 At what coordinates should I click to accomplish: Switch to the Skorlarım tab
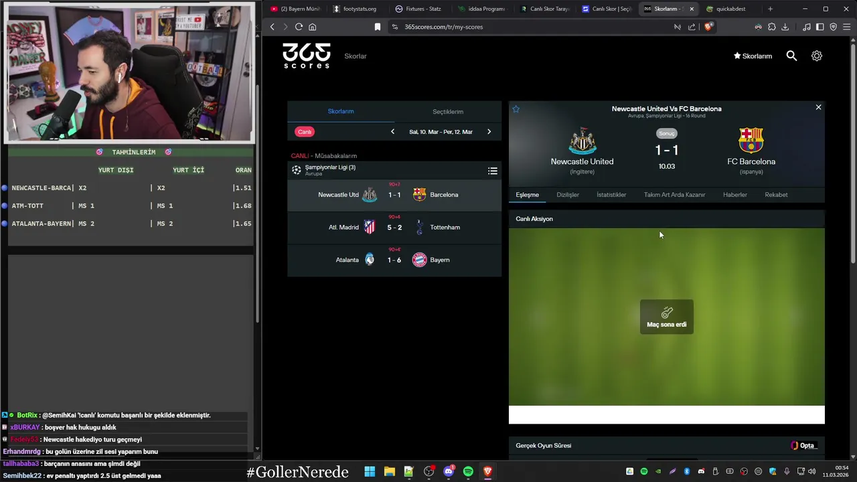coord(341,111)
